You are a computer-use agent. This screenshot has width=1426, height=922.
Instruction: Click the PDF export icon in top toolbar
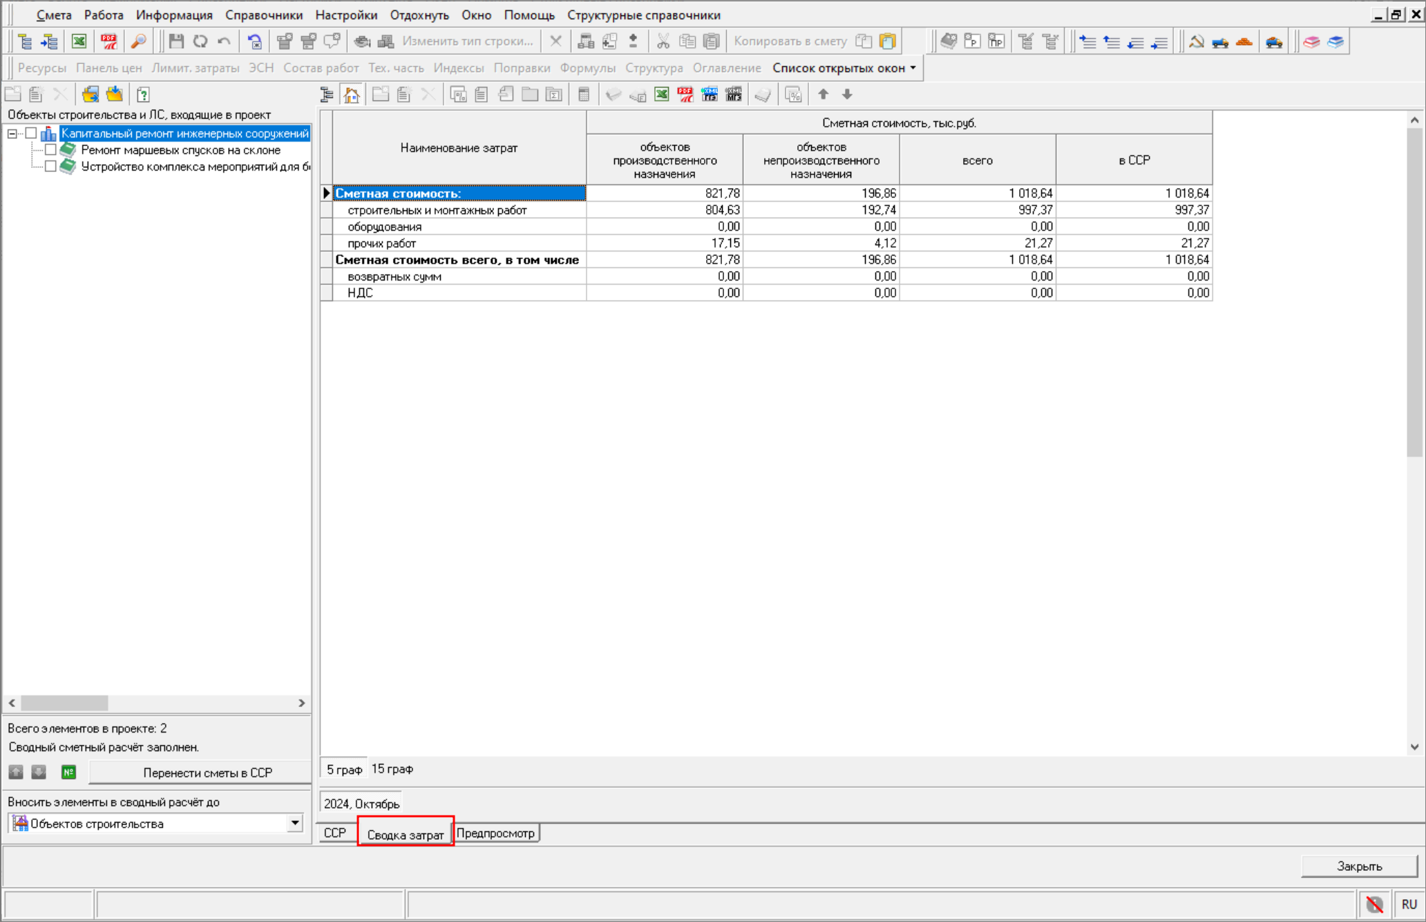pyautogui.click(x=108, y=41)
